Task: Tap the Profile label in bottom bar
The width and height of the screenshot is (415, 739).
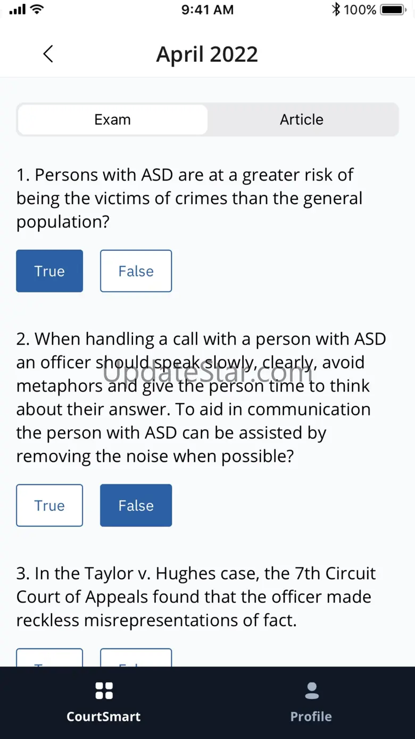Action: tap(311, 717)
